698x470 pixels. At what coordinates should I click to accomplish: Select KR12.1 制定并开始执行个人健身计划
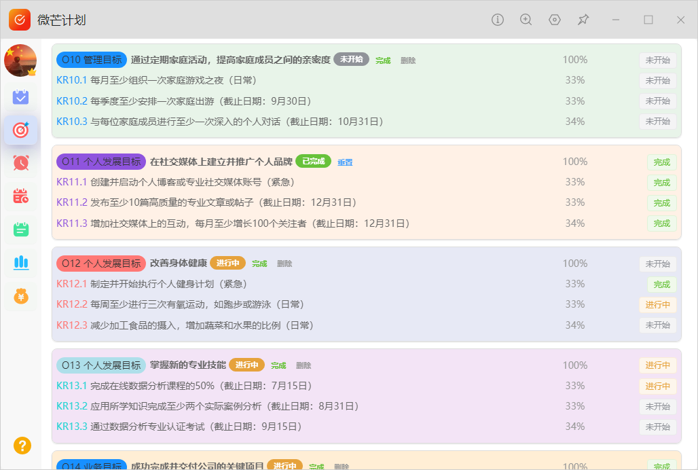point(152,284)
